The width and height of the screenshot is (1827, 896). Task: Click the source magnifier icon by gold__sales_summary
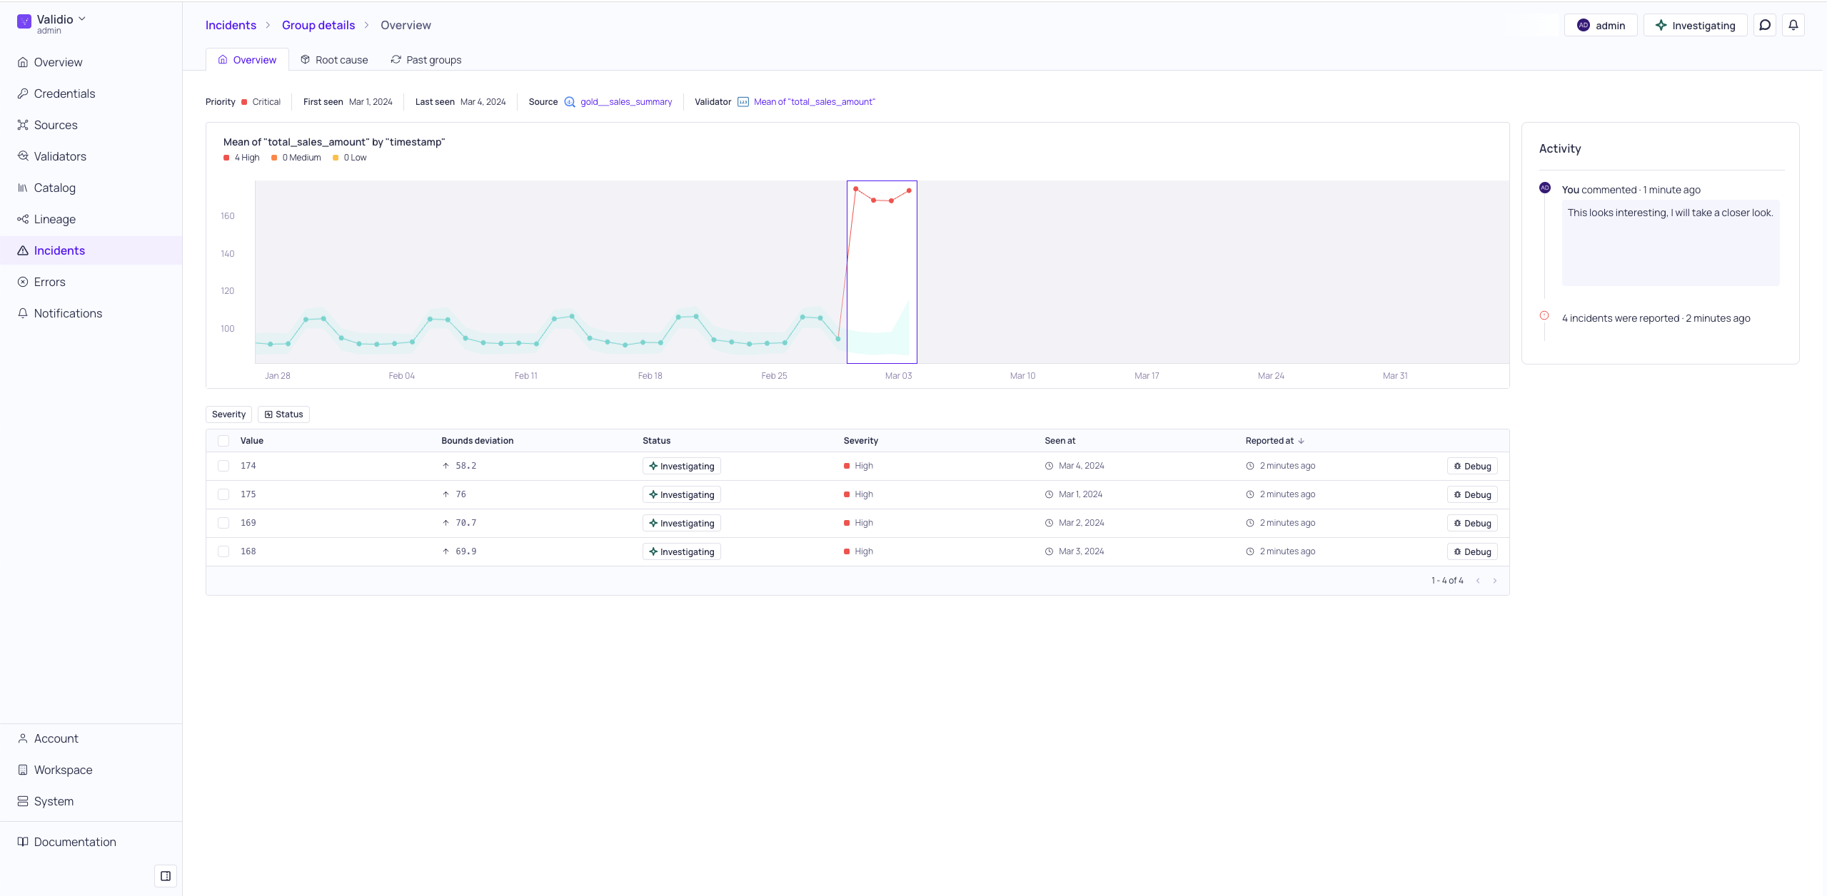click(x=570, y=102)
